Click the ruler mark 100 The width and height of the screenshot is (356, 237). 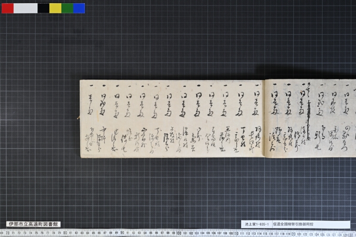(x=179, y=233)
